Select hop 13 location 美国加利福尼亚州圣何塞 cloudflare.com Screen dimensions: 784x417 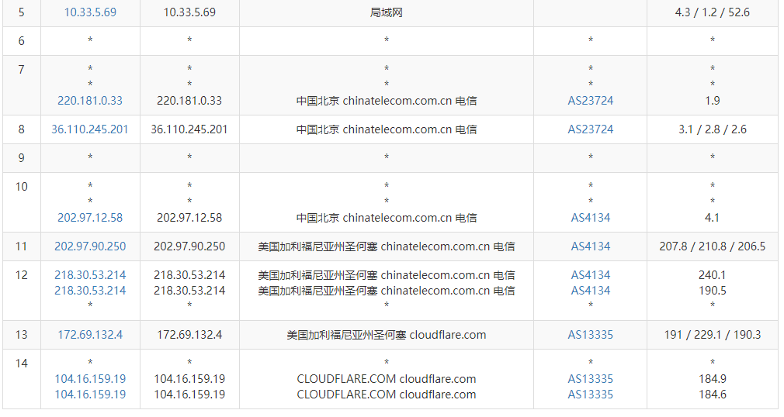pyautogui.click(x=387, y=335)
